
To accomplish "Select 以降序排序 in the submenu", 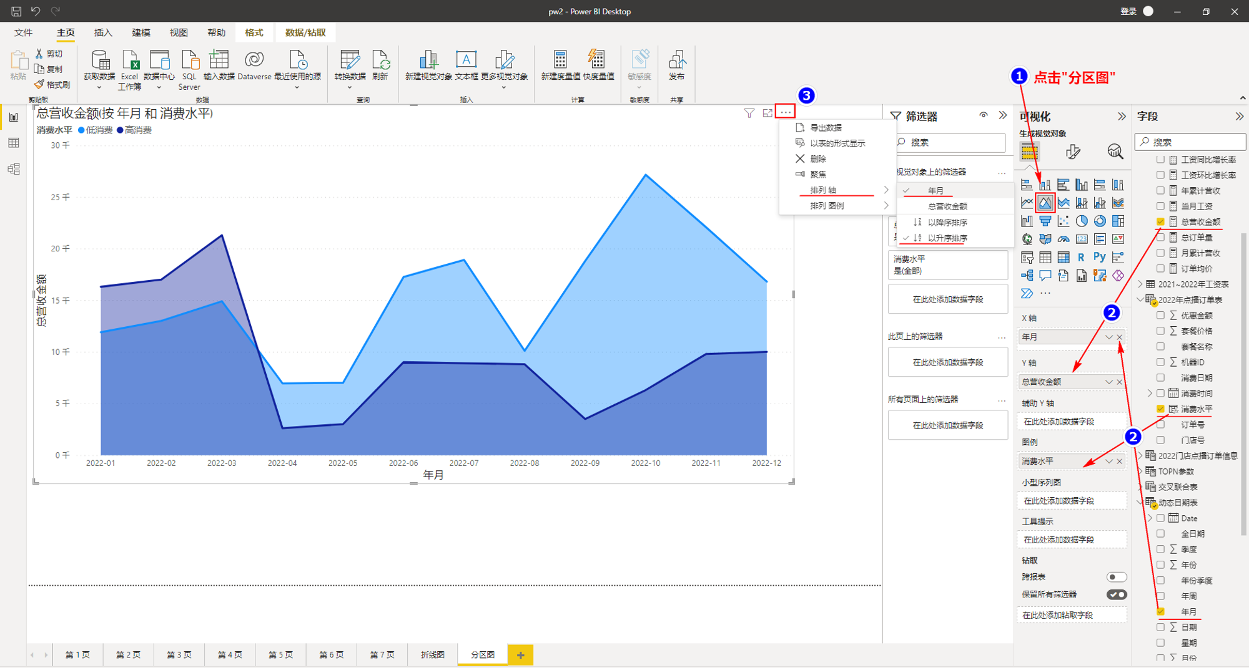I will pos(947,222).
